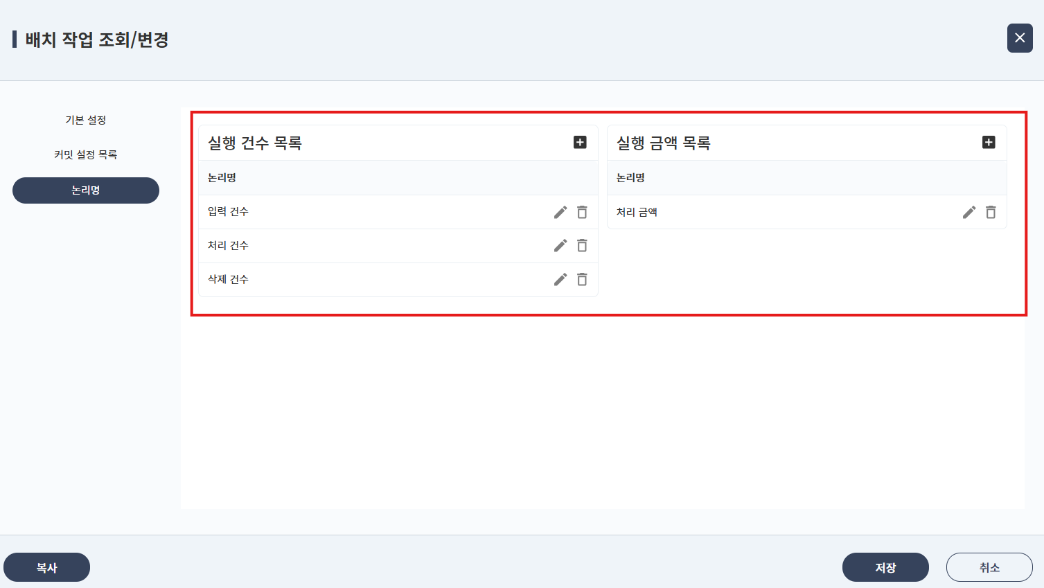Edit the 입력 건수 entry with the pencil icon
The height and width of the screenshot is (588, 1044).
560,212
